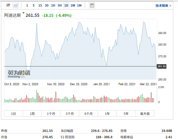The image size is (178, 139).
Task: Select the 1M interval
Action: pos(79,6)
